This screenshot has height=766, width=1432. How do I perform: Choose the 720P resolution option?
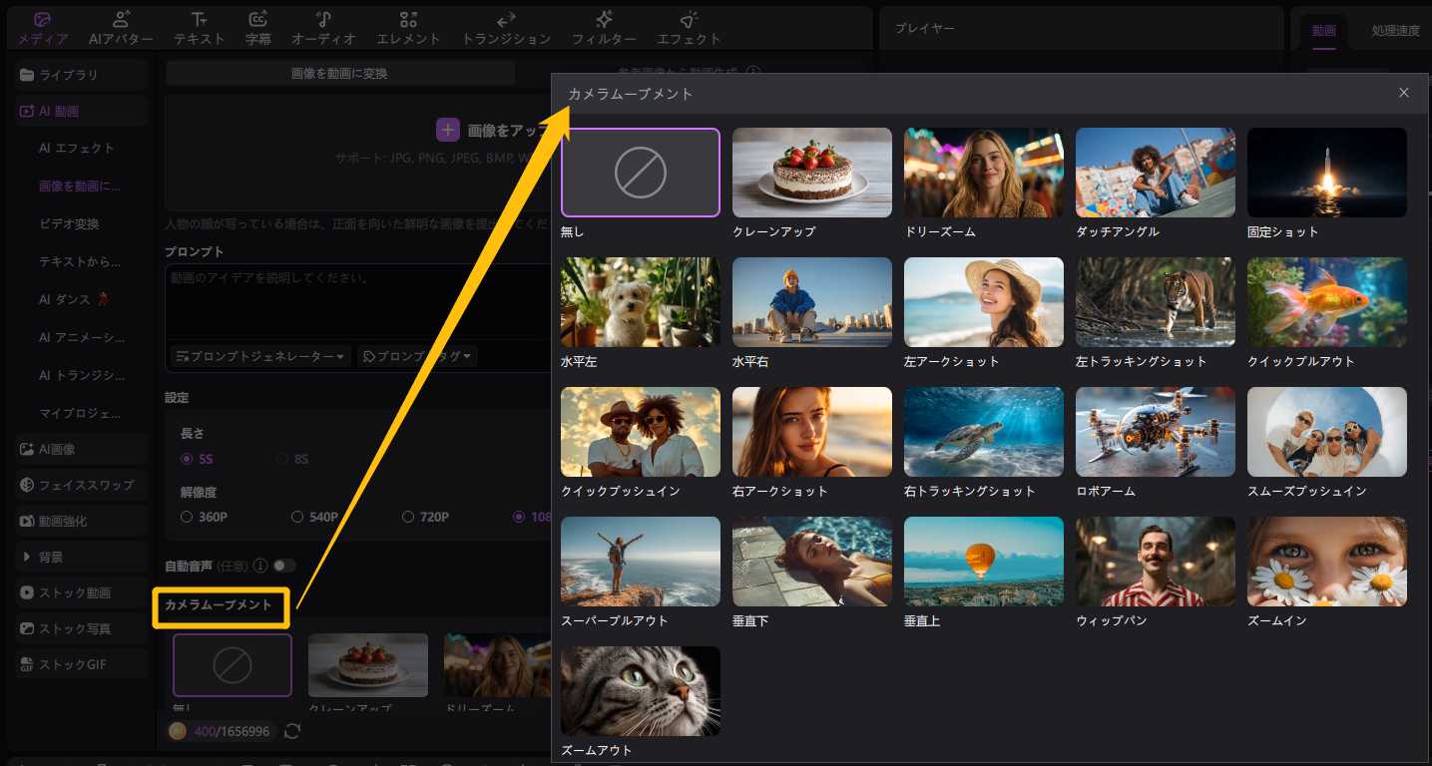tap(408, 517)
